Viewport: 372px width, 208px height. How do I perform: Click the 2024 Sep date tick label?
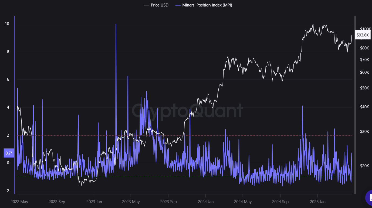(280, 202)
